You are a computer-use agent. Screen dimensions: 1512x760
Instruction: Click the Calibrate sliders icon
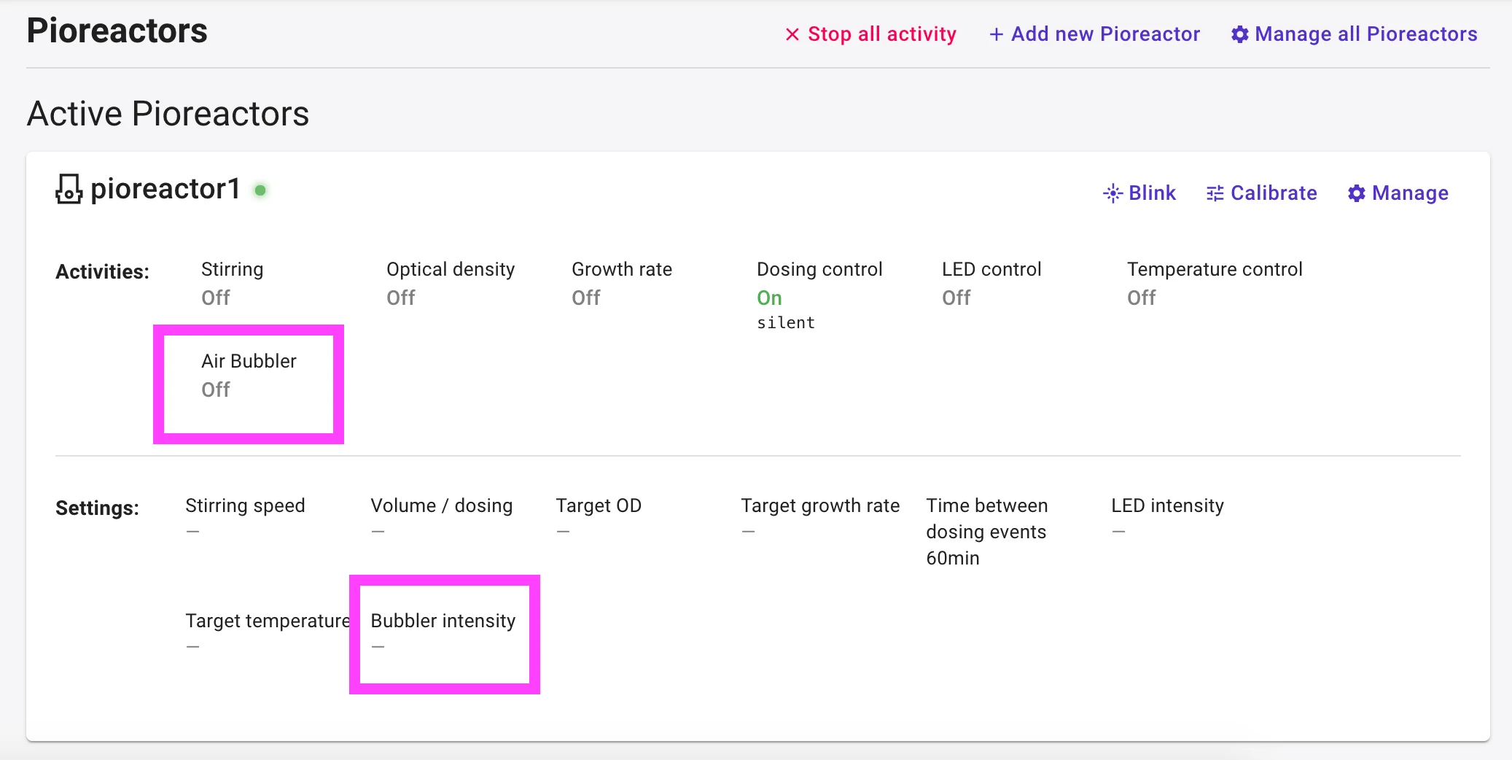pos(1215,193)
